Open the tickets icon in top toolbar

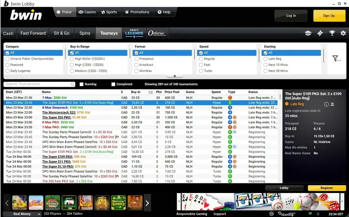[x=320, y=34]
